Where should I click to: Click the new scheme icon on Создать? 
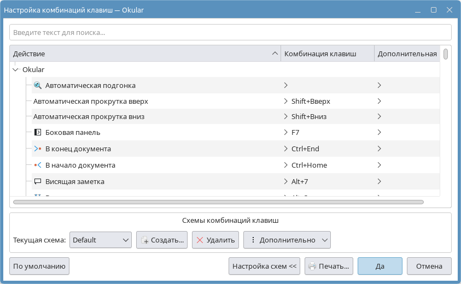click(144, 240)
